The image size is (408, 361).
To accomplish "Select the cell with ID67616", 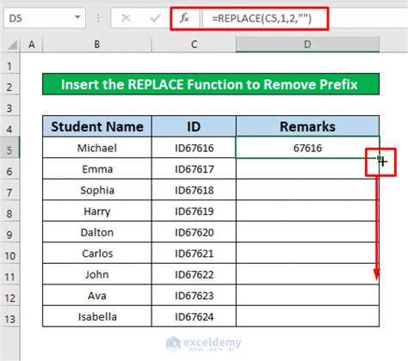I will 194,148.
